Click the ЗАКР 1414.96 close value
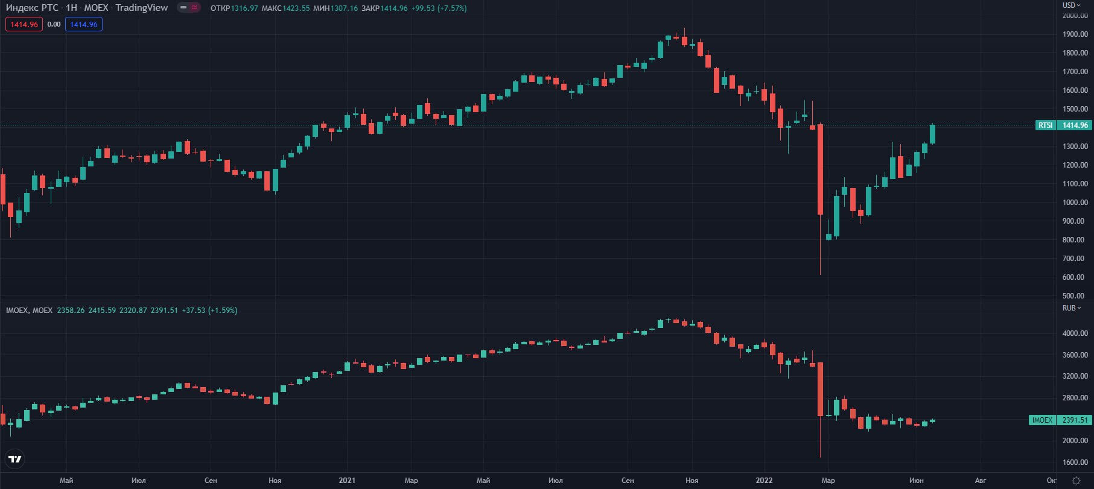The image size is (1094, 489). (x=384, y=8)
